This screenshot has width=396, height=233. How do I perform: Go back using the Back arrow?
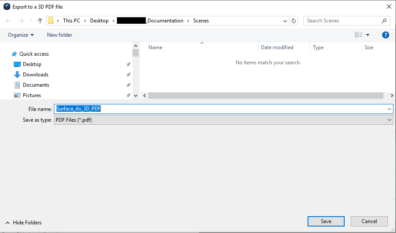8,21
